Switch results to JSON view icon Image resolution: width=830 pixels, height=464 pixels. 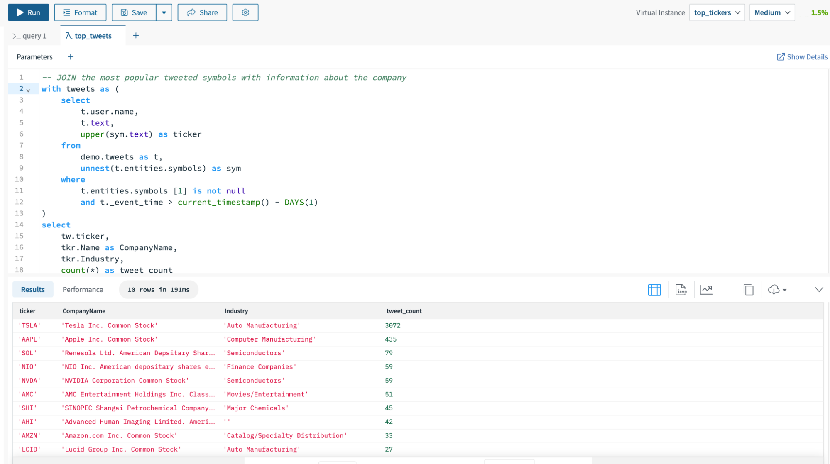tap(681, 290)
